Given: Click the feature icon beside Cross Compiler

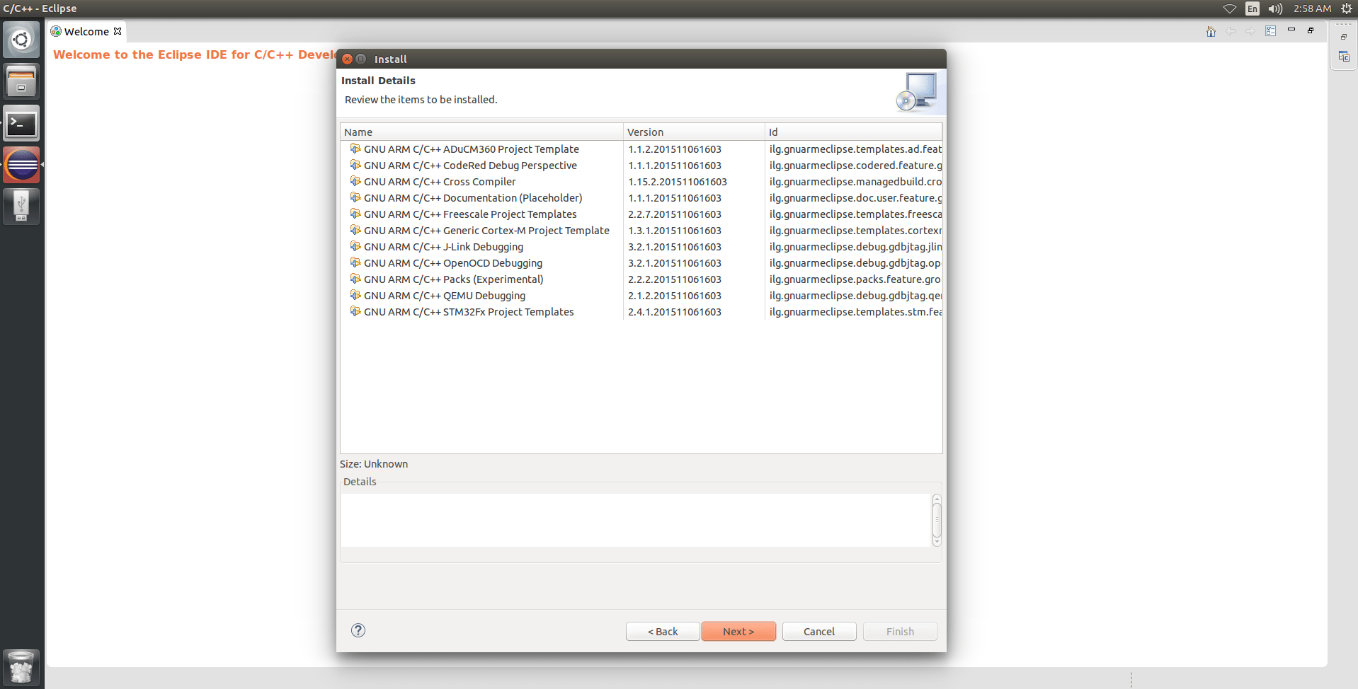Looking at the screenshot, I should [355, 181].
